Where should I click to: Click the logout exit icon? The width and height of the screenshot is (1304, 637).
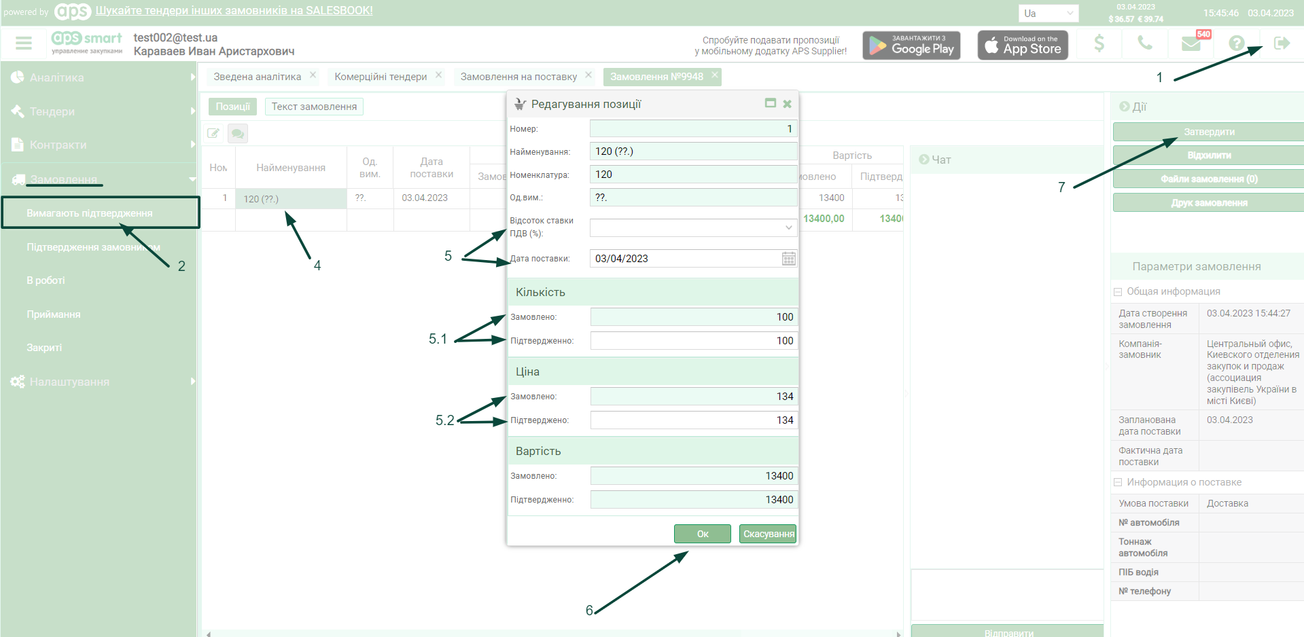[1282, 44]
